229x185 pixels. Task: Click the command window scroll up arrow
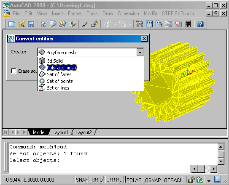coord(221,147)
